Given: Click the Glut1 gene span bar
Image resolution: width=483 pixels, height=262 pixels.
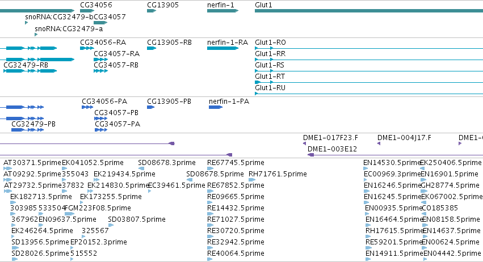Looking at the screenshot, I should [369, 11].
